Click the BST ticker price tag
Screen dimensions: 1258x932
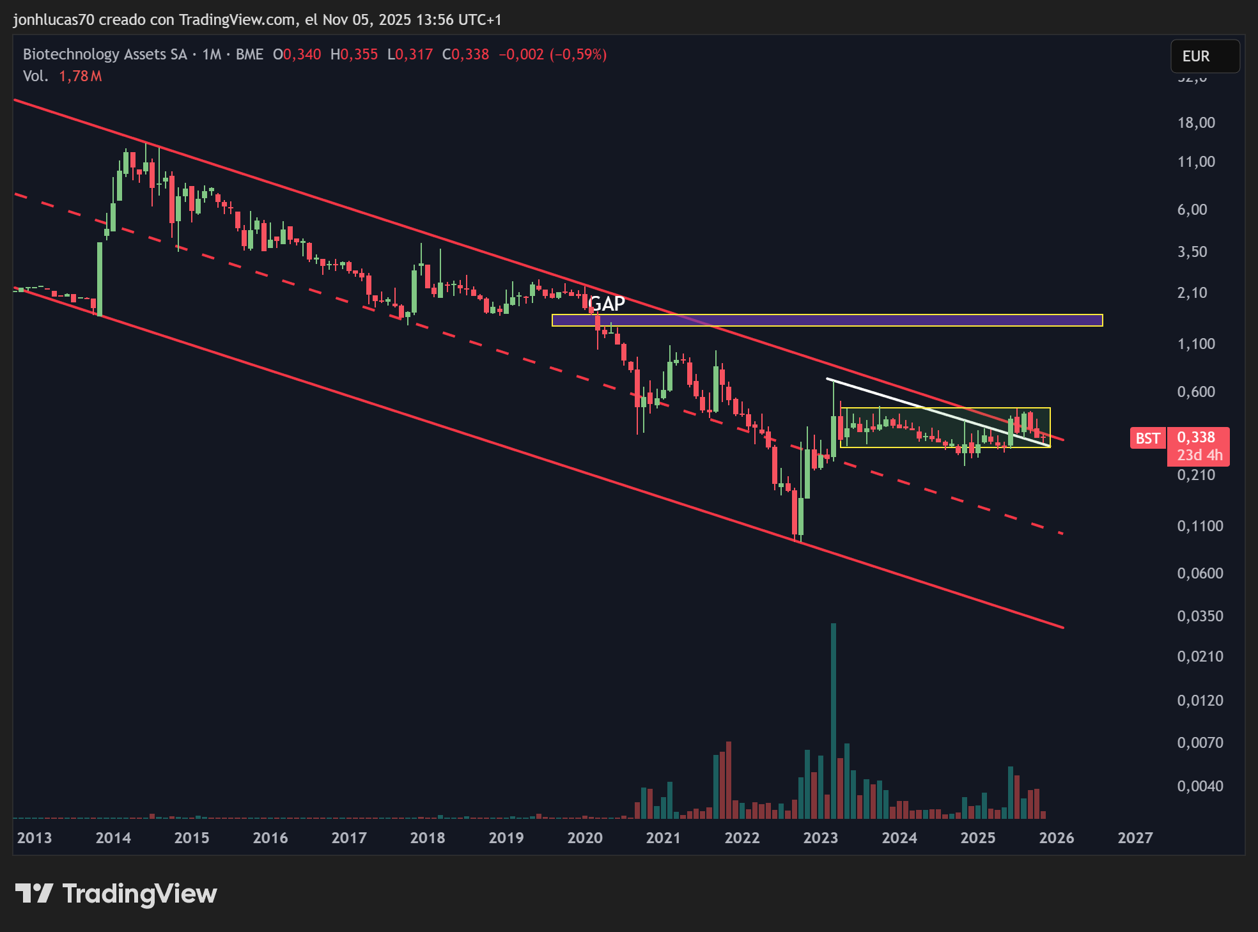point(1147,438)
